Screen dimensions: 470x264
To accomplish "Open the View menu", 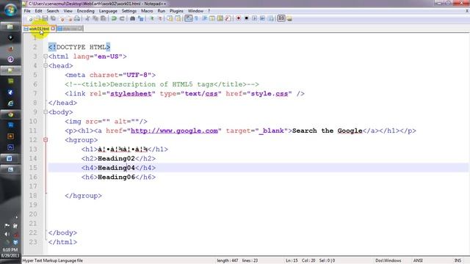I will 68,11.
